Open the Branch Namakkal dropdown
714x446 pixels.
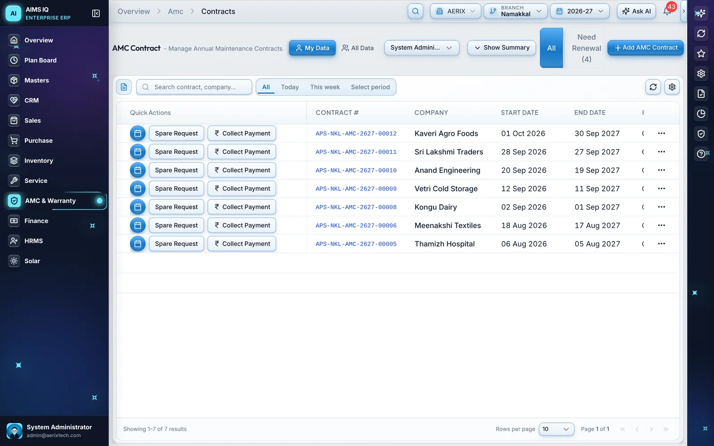515,11
